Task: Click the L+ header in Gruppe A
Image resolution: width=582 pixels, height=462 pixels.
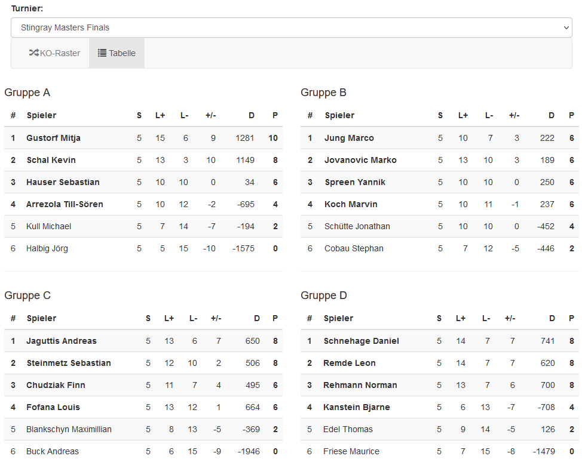Action: pyautogui.click(x=160, y=115)
